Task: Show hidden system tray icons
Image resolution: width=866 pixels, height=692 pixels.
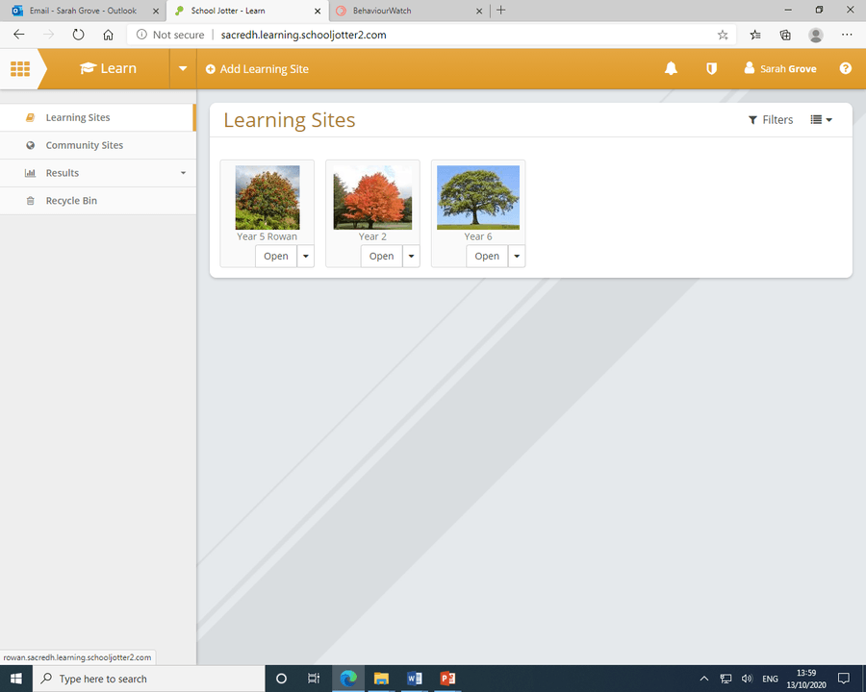Action: (x=703, y=679)
